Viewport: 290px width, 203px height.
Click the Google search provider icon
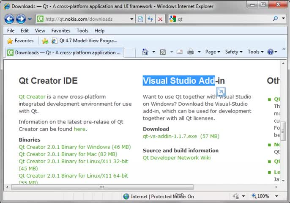[172, 19]
